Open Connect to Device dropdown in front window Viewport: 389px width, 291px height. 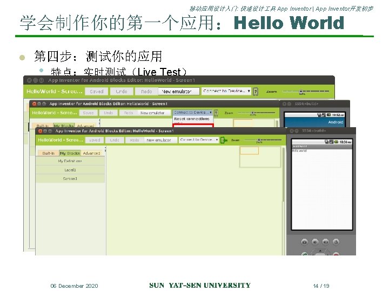pos(199,140)
